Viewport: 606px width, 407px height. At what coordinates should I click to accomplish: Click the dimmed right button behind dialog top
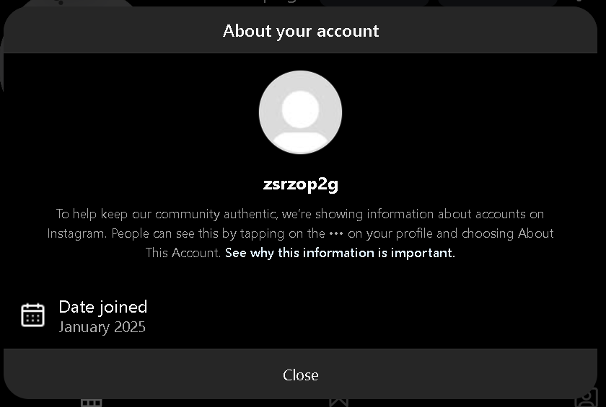pyautogui.click(x=498, y=3)
